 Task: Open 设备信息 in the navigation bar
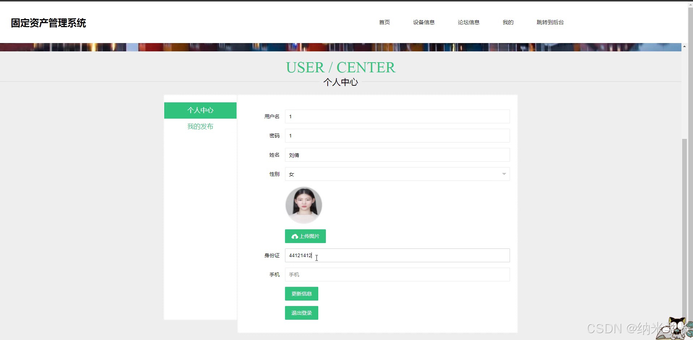(x=423, y=22)
